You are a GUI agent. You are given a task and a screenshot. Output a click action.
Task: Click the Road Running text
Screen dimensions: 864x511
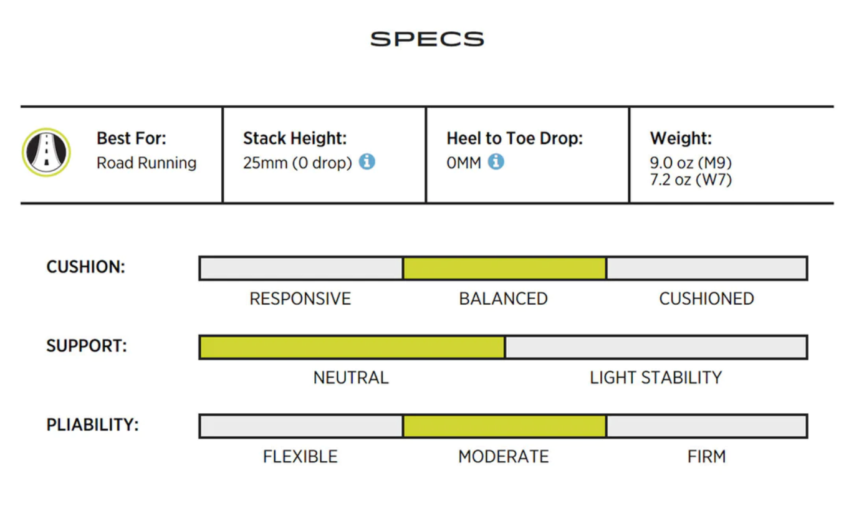146,163
